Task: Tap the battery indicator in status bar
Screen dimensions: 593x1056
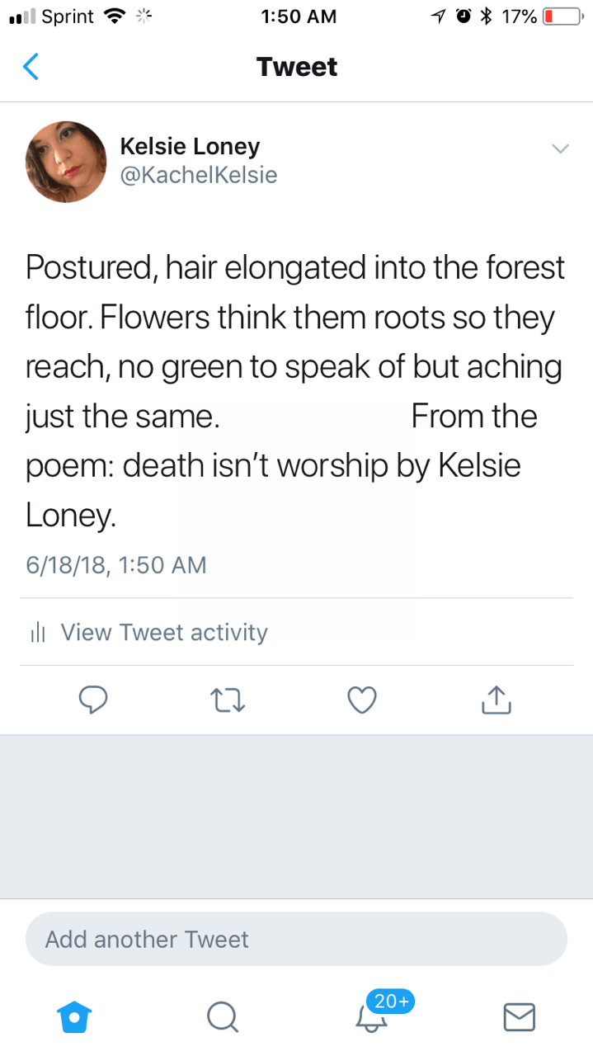Action: coord(559,16)
